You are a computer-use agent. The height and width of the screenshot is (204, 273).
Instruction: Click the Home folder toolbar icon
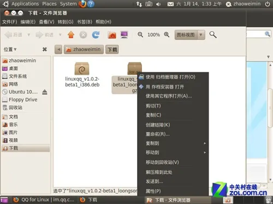pos(112,35)
